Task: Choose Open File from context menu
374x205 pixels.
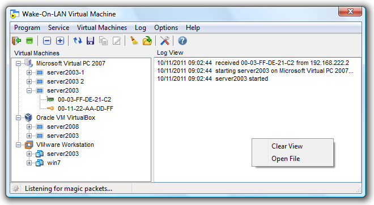Action: (292, 158)
